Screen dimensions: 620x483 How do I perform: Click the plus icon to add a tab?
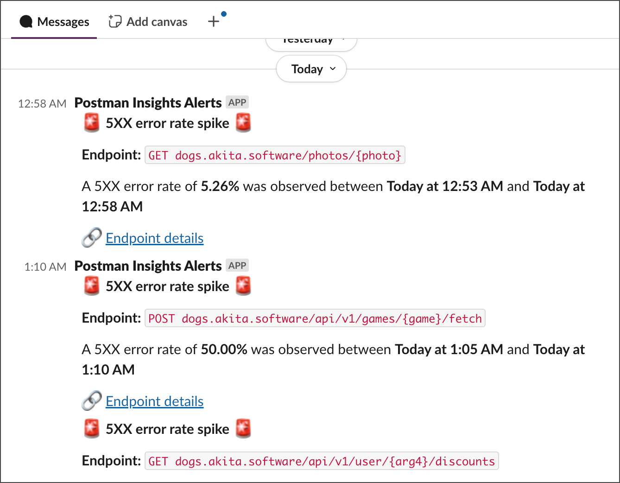click(x=214, y=21)
